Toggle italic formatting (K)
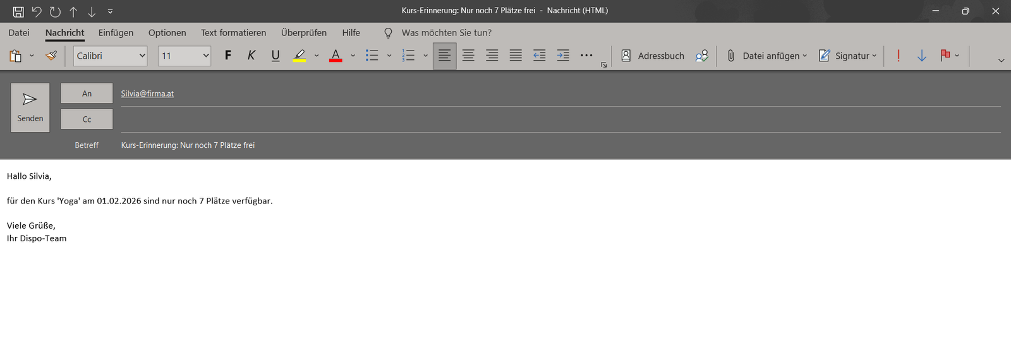This screenshot has width=1011, height=338. [x=251, y=56]
